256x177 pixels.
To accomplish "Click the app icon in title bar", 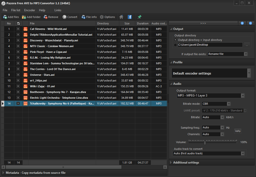I will 3,3.
